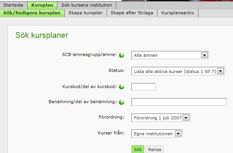Expand the Status dropdown listing active courses
Viewport: 233px width, 153px height.
tap(178, 71)
